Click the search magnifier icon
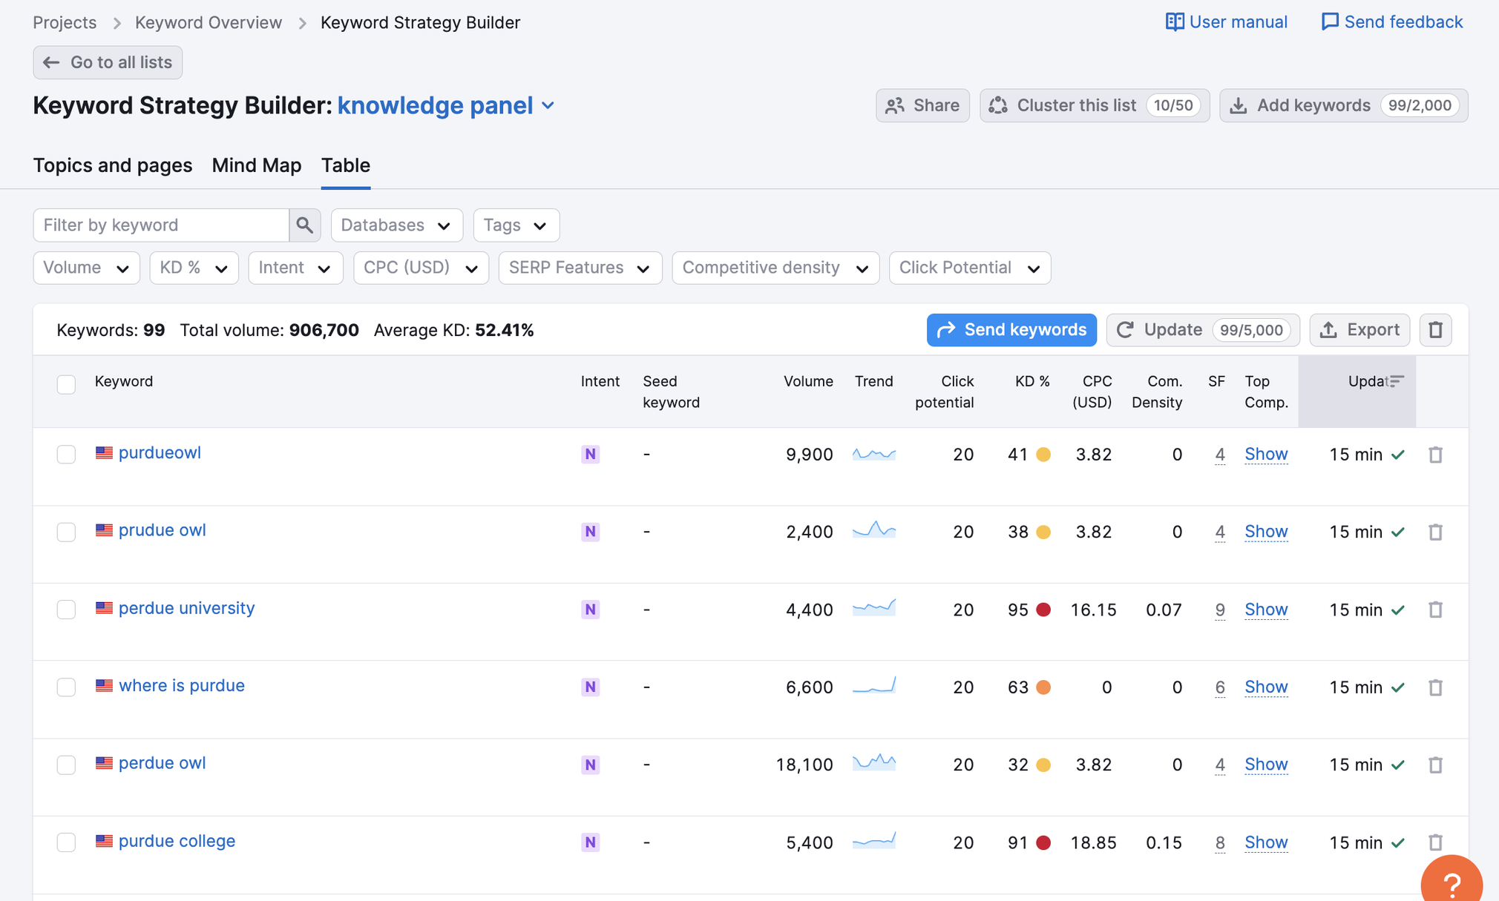Viewport: 1499px width, 901px height. tap(304, 225)
